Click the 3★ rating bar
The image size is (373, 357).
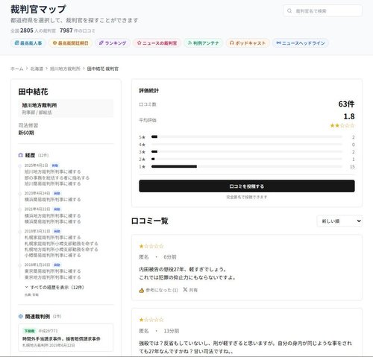(x=247, y=151)
